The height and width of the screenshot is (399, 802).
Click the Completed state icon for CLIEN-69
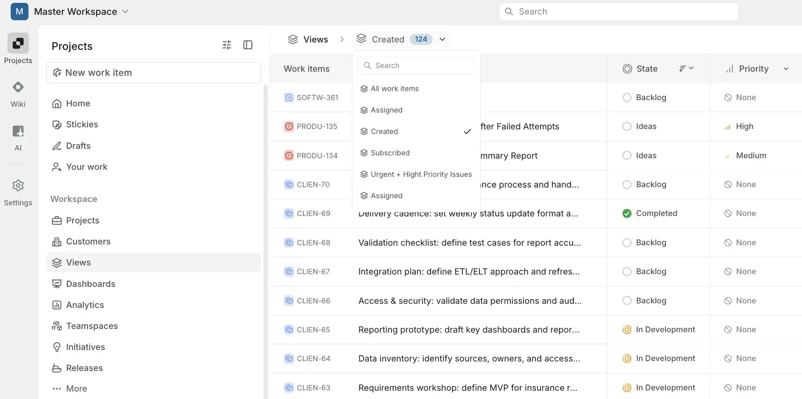(627, 213)
